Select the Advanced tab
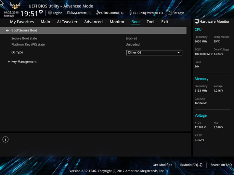The image size is (234, 175). [93, 22]
